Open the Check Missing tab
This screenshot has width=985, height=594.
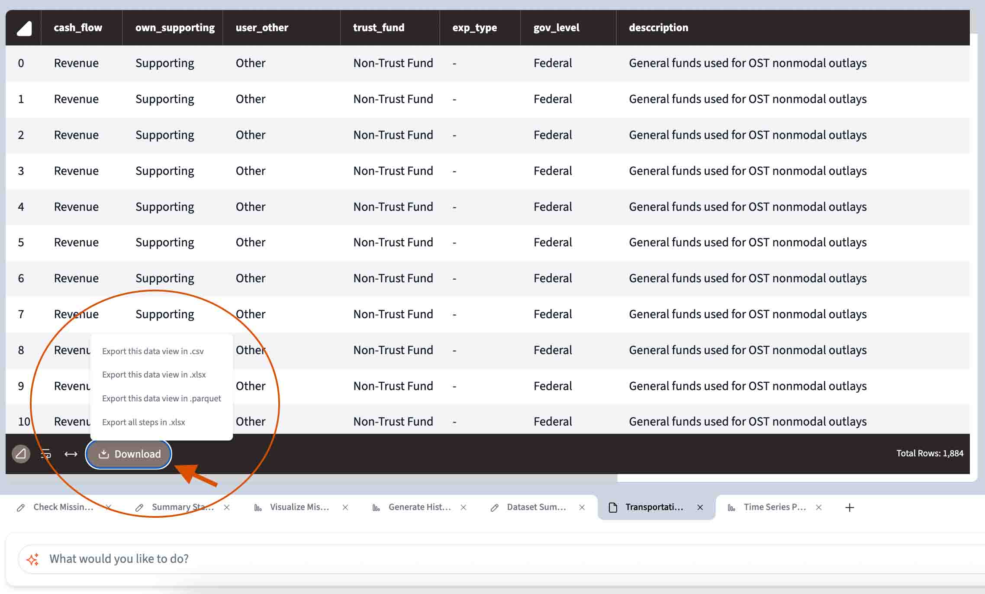[x=63, y=506]
